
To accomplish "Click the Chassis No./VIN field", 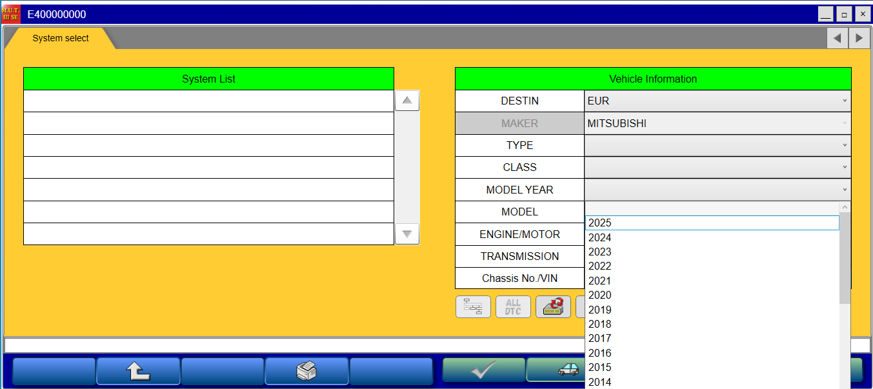I will pos(519,278).
